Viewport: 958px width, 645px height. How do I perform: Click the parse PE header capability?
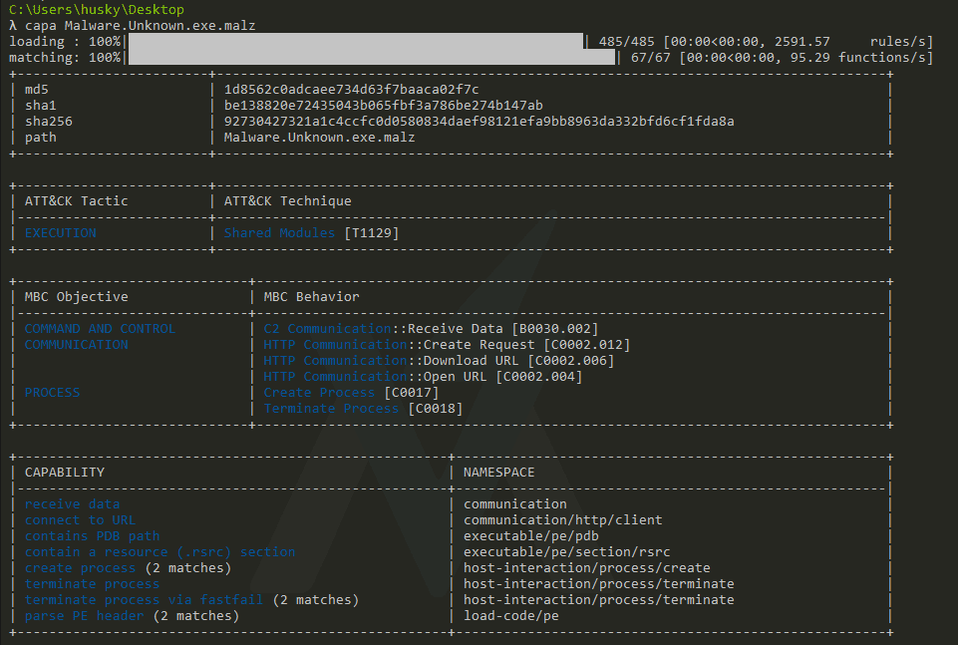(x=84, y=615)
